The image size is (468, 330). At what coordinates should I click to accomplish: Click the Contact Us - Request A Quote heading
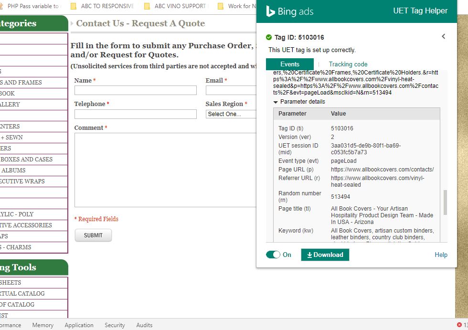[x=140, y=23]
